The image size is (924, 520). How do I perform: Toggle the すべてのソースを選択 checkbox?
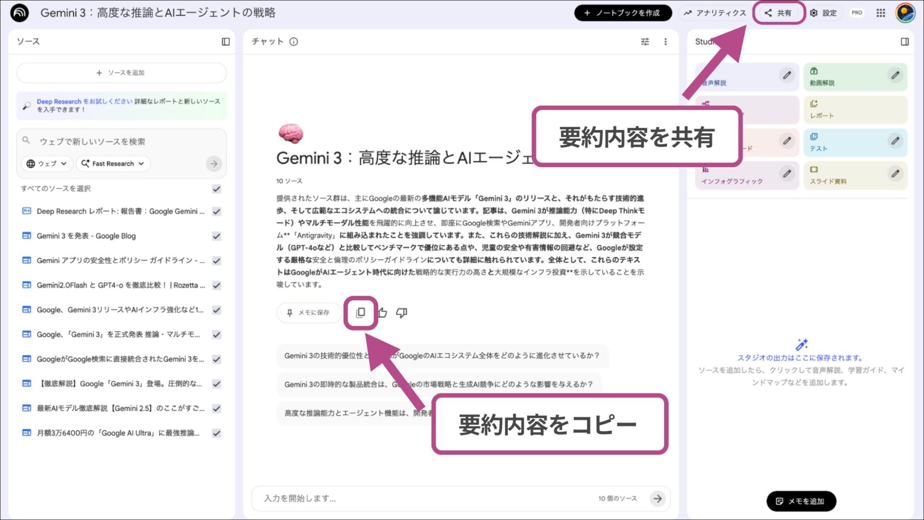[x=216, y=189]
